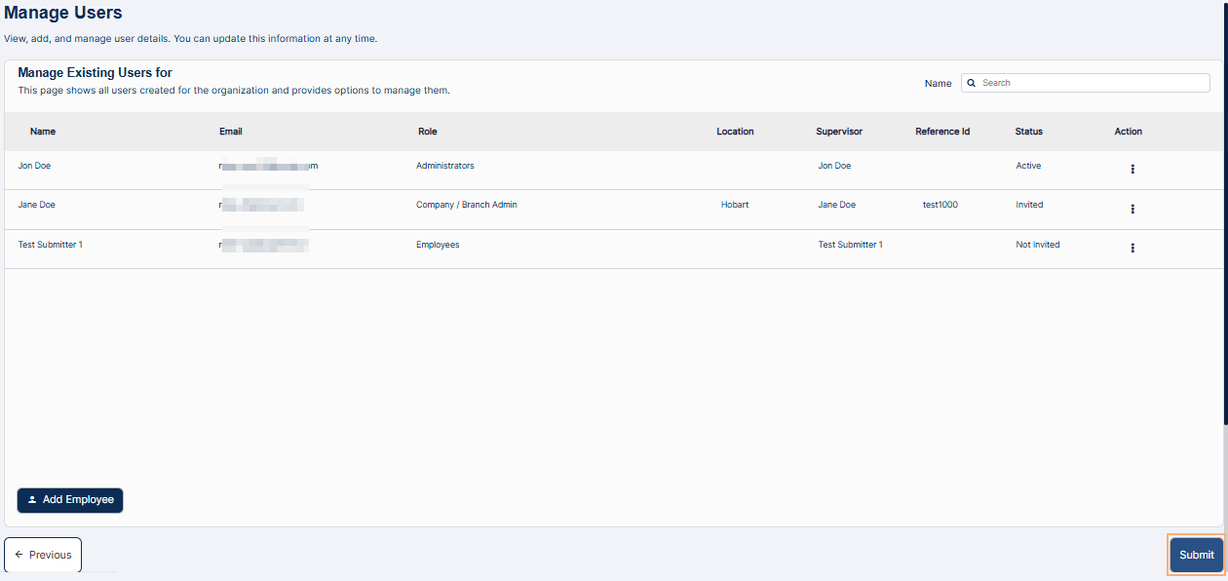The image size is (1228, 581).
Task: Select the Location column header
Action: [735, 132]
